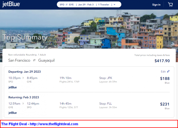This screenshot has width=178, height=128.
Task: Click the GYE destination in search pill
Action: click(71, 4)
